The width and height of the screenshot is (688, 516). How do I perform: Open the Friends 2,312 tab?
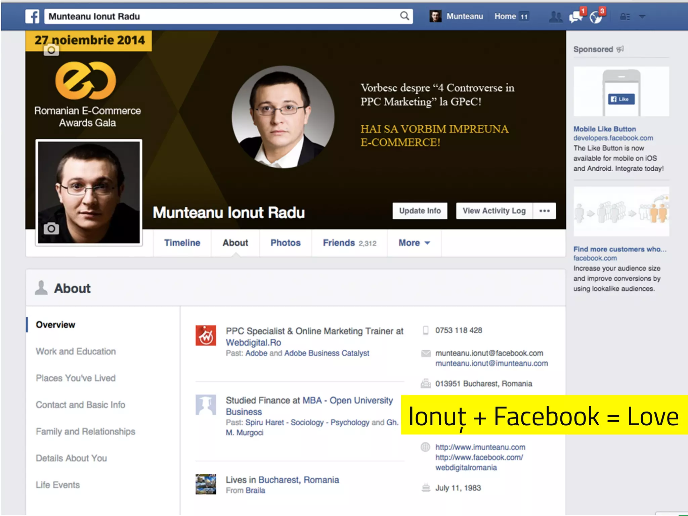[349, 243]
